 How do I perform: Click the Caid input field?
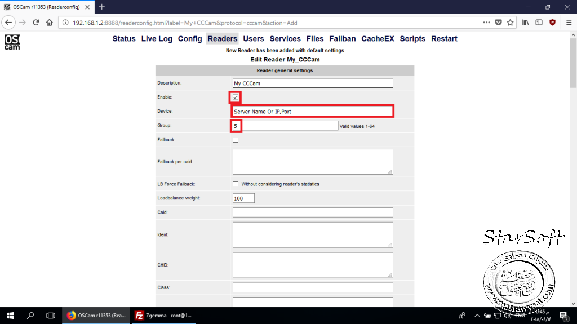[x=313, y=212]
